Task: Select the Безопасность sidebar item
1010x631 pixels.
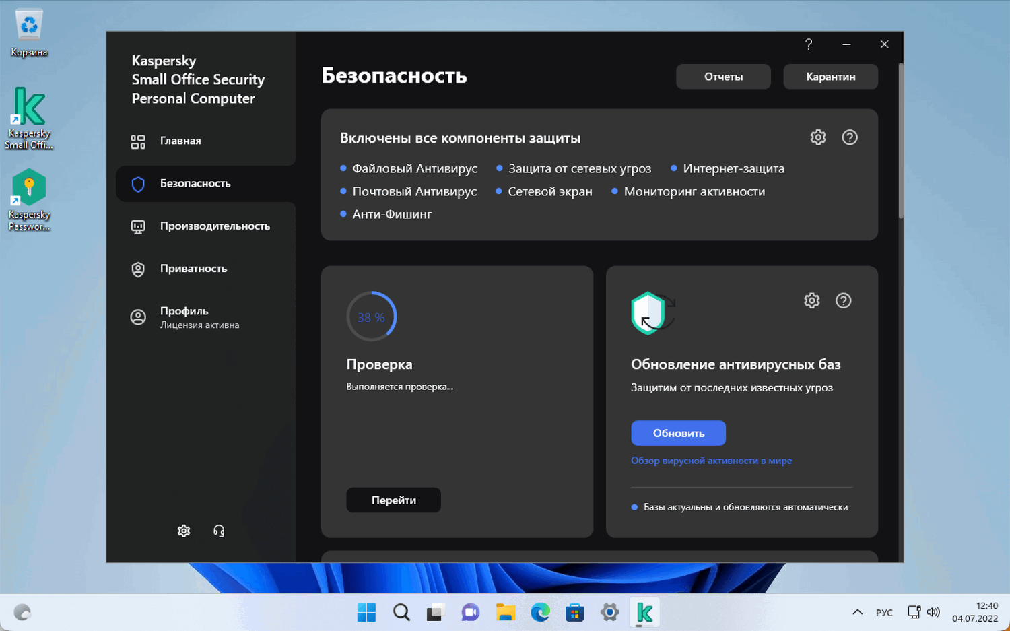Action: tap(206, 183)
